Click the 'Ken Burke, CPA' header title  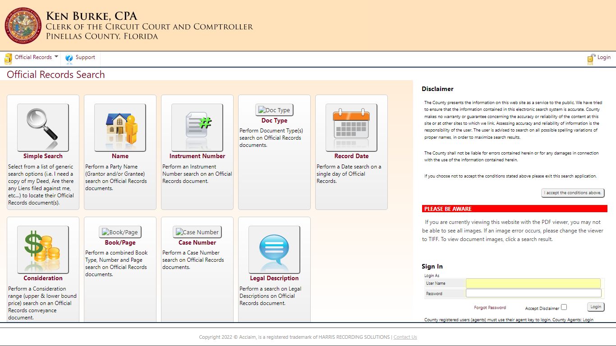coord(92,17)
